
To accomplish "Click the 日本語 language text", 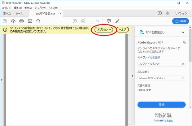I will pyautogui.click(x=141, y=90).
